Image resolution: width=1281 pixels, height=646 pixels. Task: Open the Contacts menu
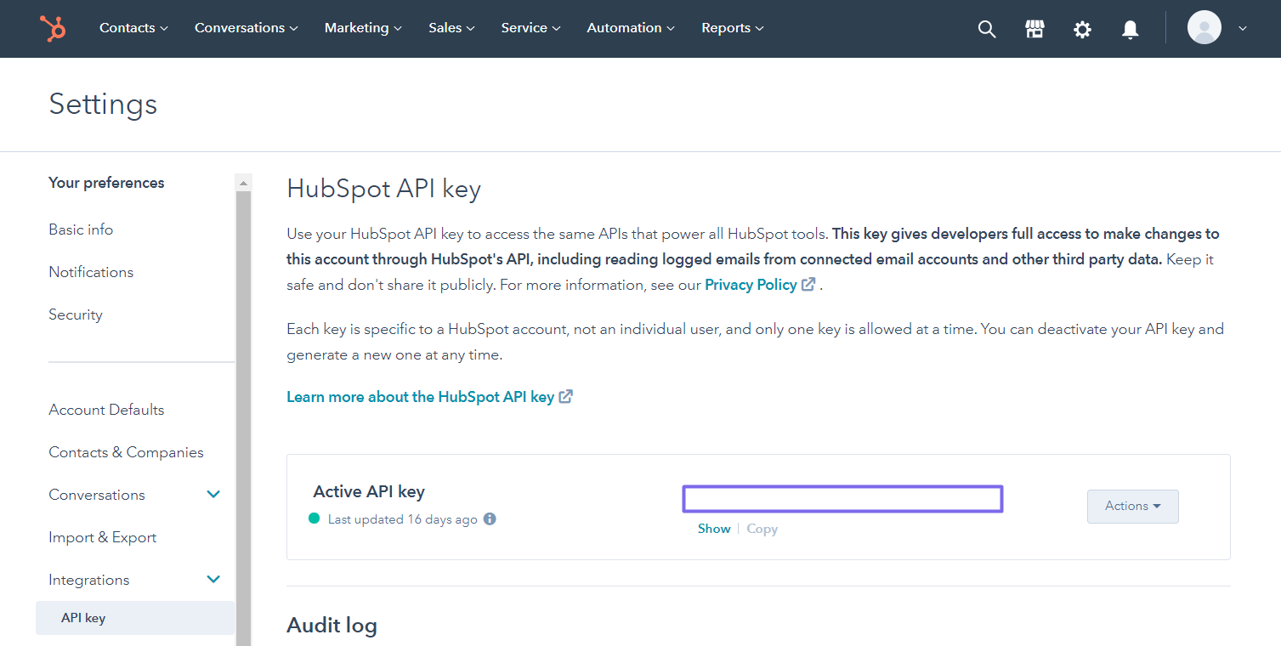point(133,28)
